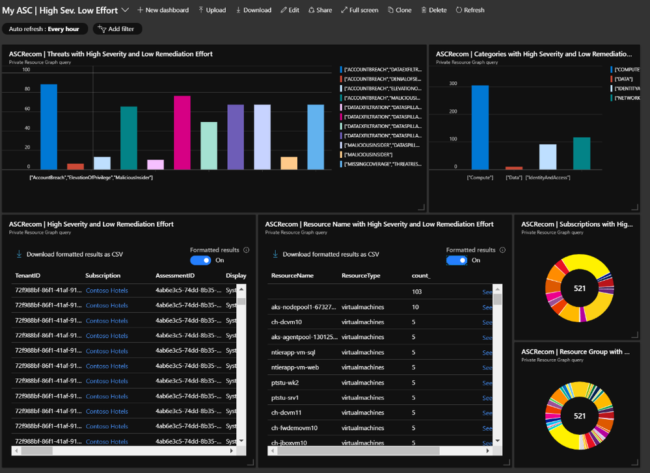Open dashboard Edit pencil icon
650x473 pixels.
[x=284, y=10]
